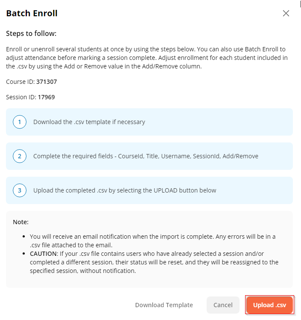The width and height of the screenshot is (301, 320).
Task: Click the Course ID number 371307
Action: point(47,81)
